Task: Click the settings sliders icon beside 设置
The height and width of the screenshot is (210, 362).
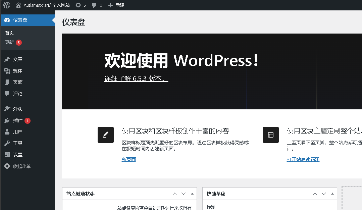Action: tap(7, 155)
